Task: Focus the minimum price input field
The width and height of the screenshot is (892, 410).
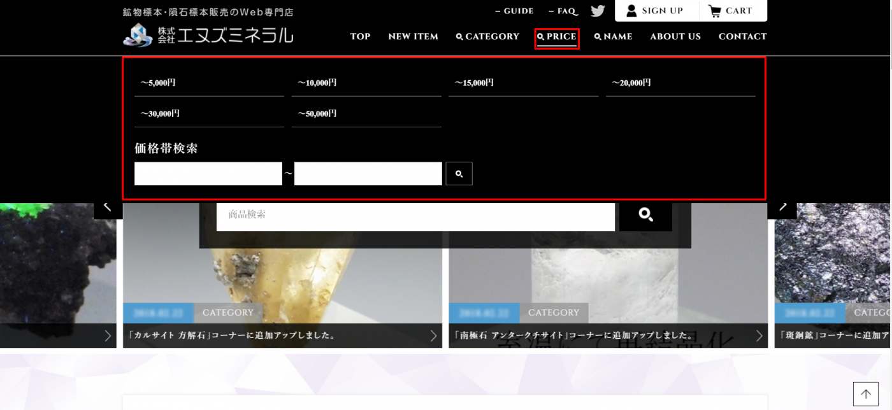Action: click(x=208, y=174)
